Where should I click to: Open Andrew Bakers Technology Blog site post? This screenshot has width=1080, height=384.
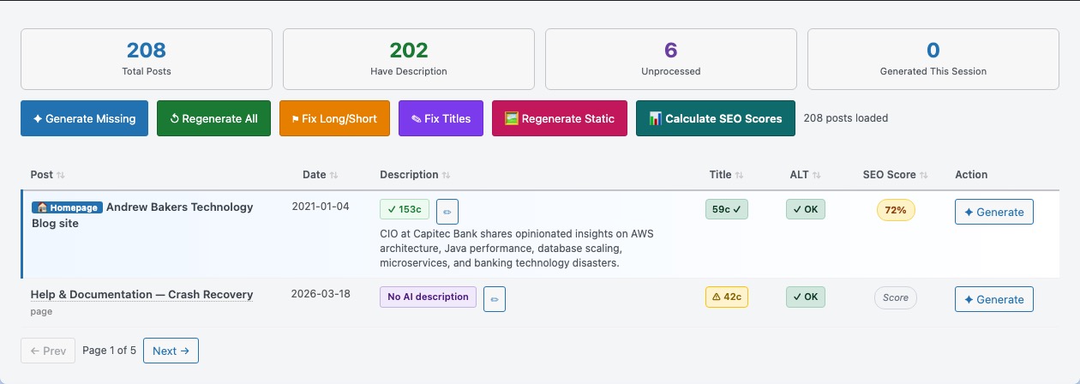click(142, 214)
